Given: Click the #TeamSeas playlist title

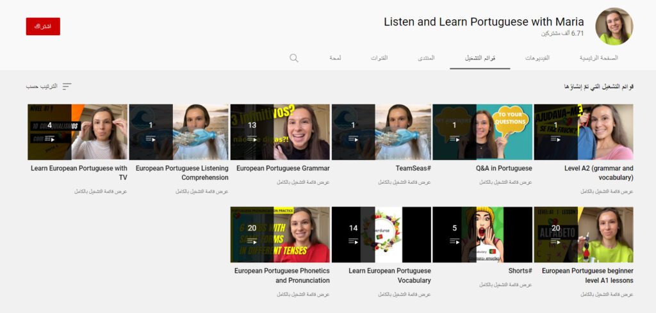Looking at the screenshot, I should [413, 168].
